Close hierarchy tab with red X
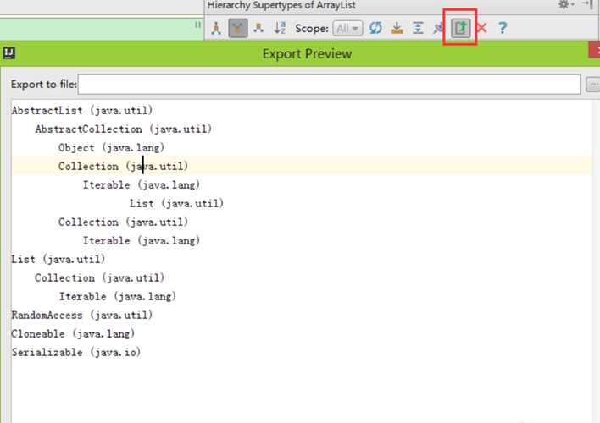 coord(481,28)
